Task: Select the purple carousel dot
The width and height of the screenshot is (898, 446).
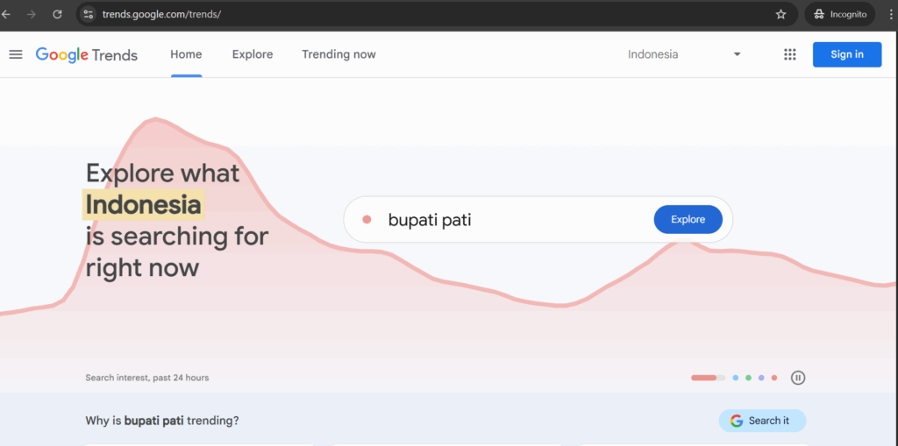Action: click(x=761, y=378)
